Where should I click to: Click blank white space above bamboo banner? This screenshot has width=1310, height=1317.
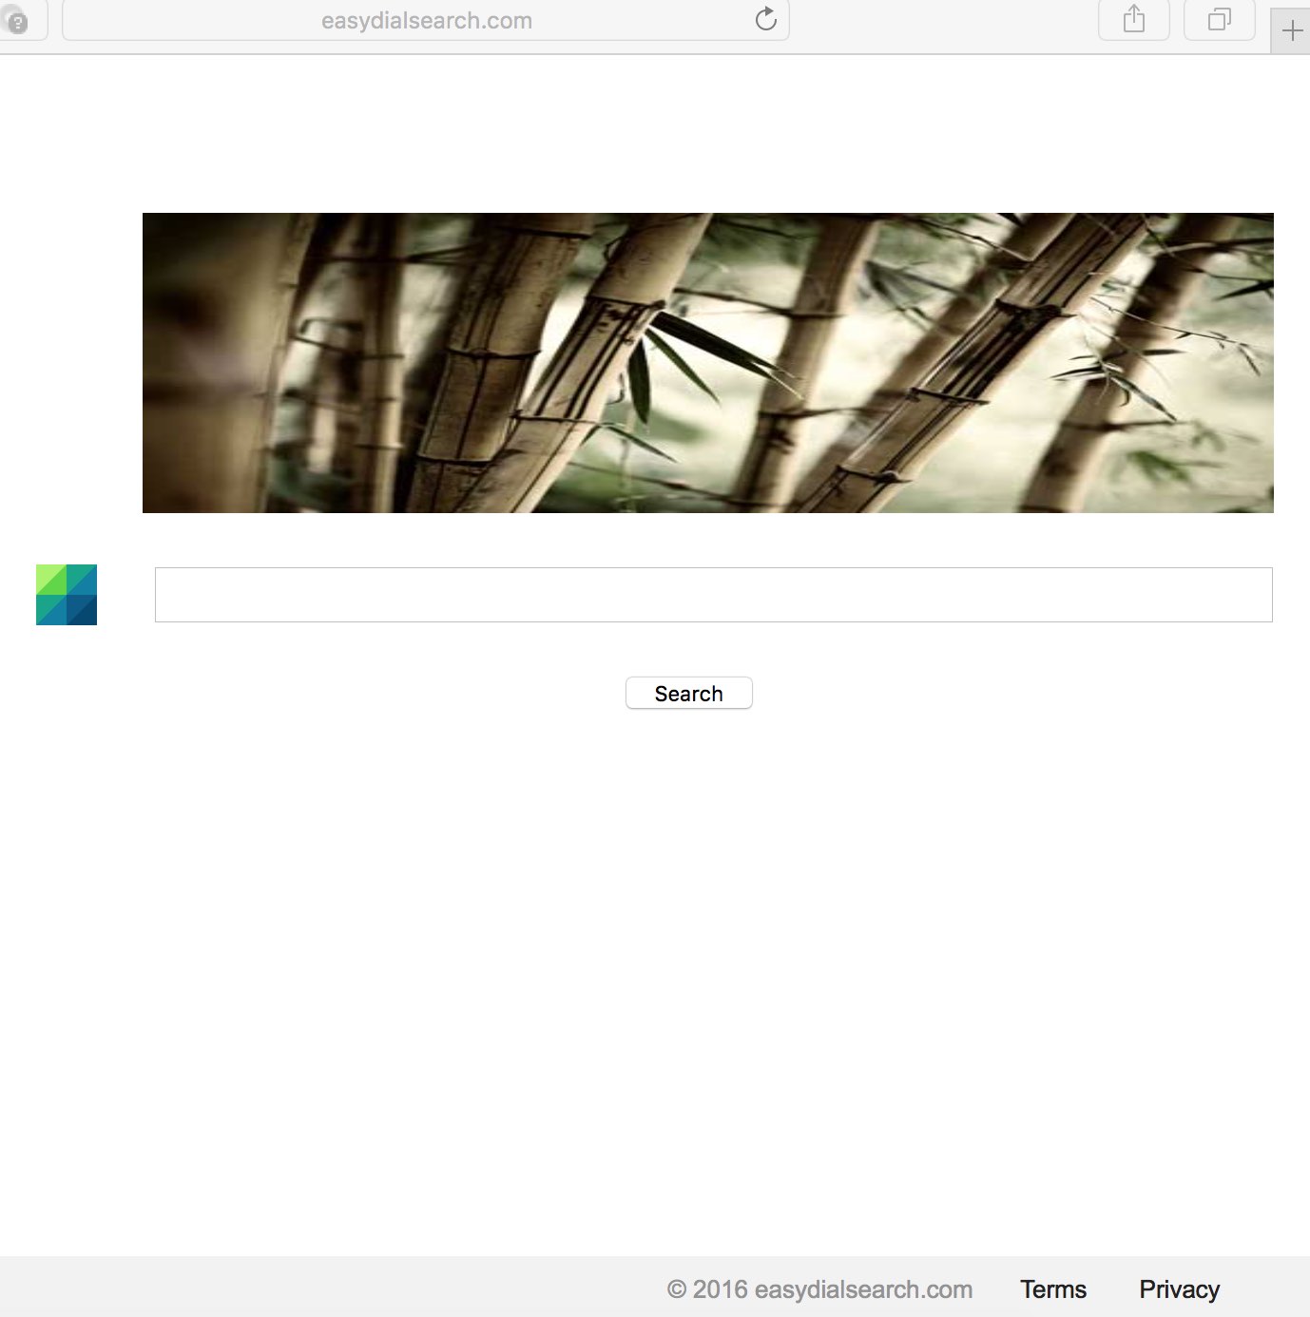[665, 133]
